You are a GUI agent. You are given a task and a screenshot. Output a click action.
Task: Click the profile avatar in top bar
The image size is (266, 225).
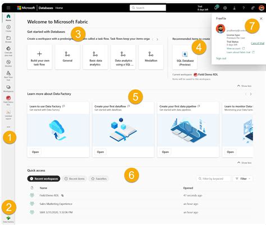pyautogui.click(x=262, y=8)
